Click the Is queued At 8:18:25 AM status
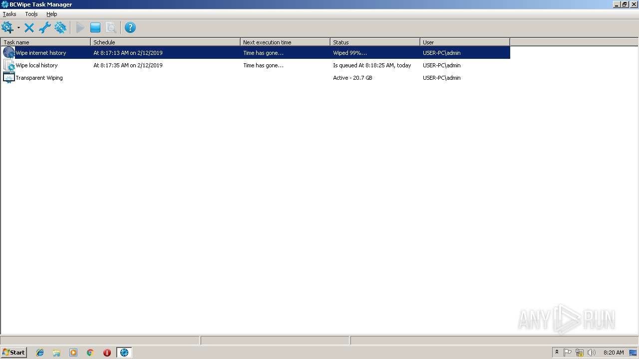 coord(372,65)
